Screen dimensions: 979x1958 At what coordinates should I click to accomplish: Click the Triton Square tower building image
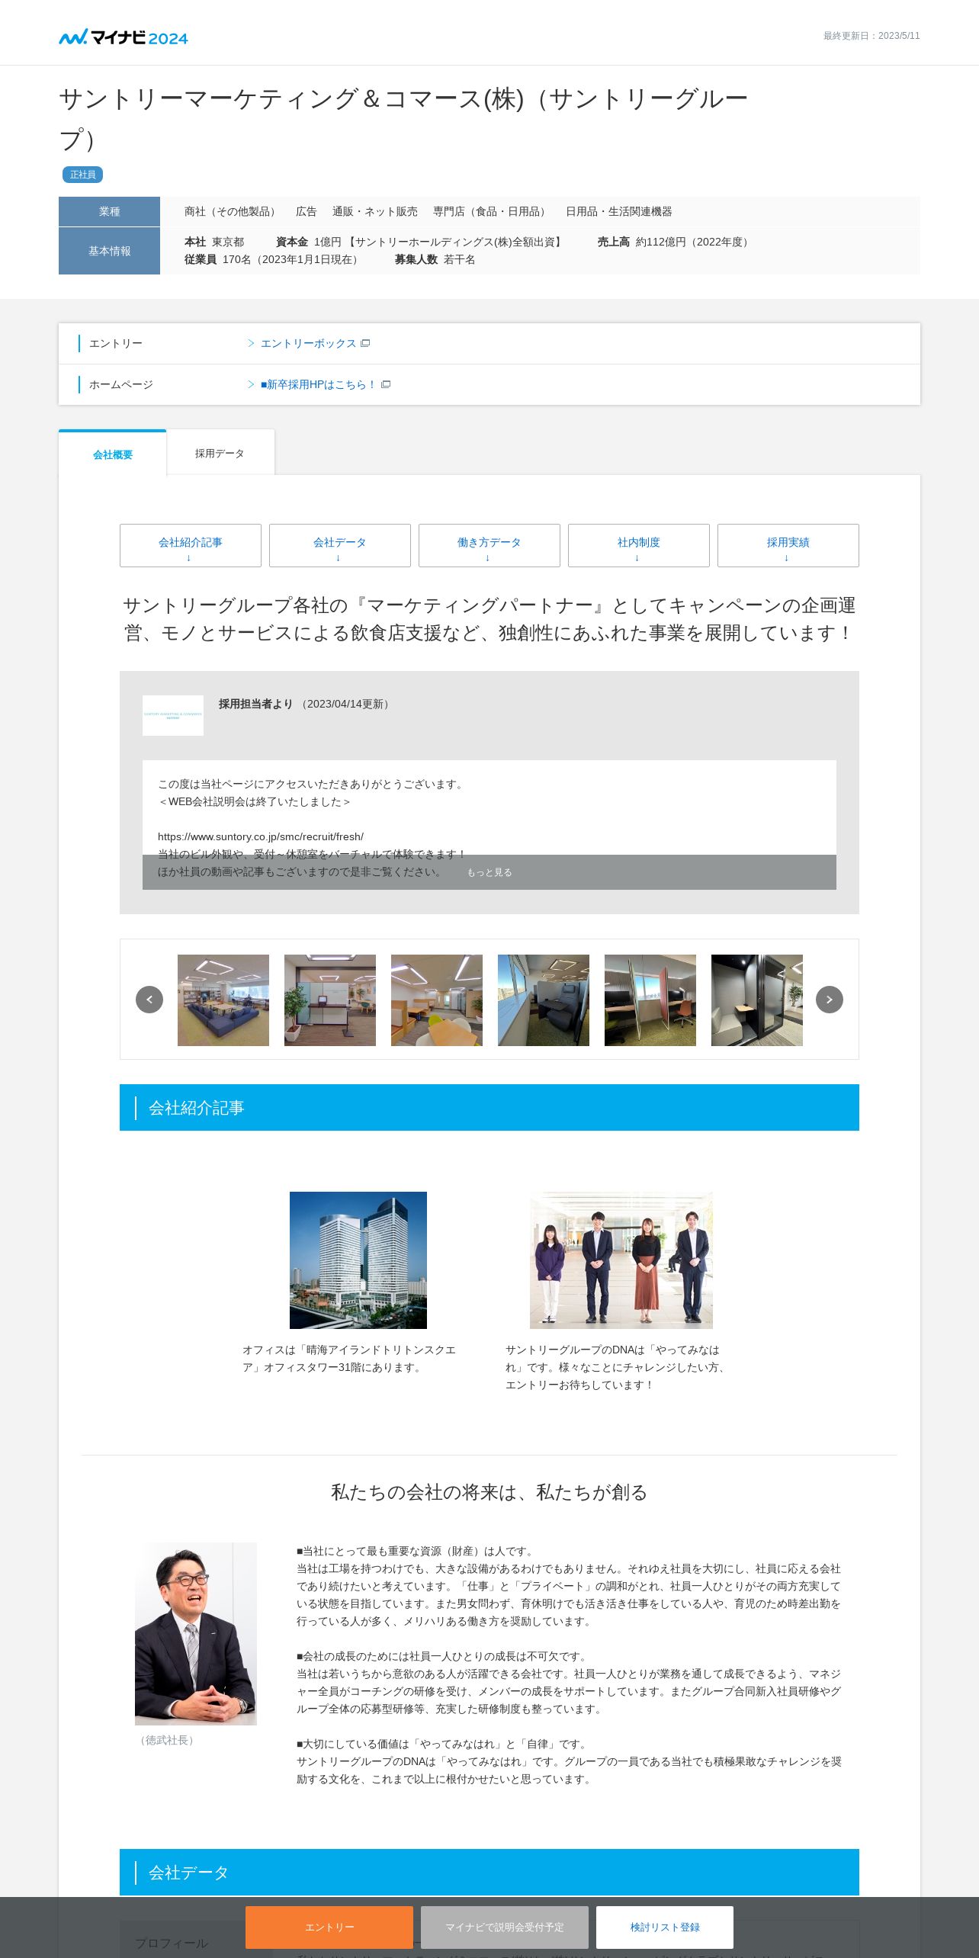pyautogui.click(x=358, y=1260)
